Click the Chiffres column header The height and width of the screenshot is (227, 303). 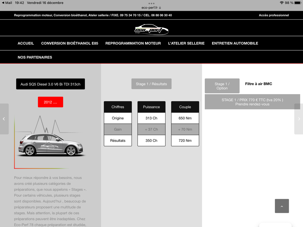click(118, 107)
